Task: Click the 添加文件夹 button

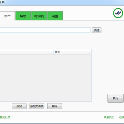Action: pos(37,106)
